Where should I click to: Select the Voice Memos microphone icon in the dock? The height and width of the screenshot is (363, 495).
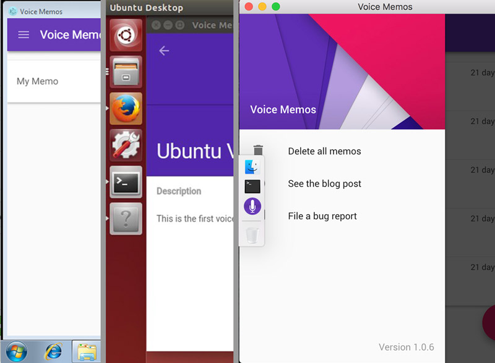pos(251,206)
